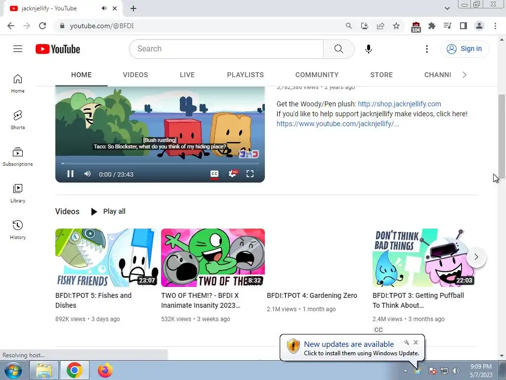Click the Chrome address bar URL
The height and width of the screenshot is (380, 506).
pyautogui.click(x=102, y=26)
